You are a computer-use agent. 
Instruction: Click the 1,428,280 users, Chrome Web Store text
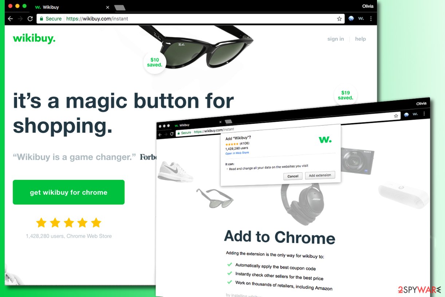tap(69, 236)
